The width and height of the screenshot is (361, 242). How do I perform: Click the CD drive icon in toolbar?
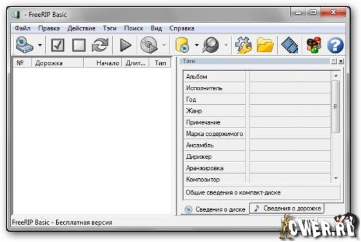[24, 45]
